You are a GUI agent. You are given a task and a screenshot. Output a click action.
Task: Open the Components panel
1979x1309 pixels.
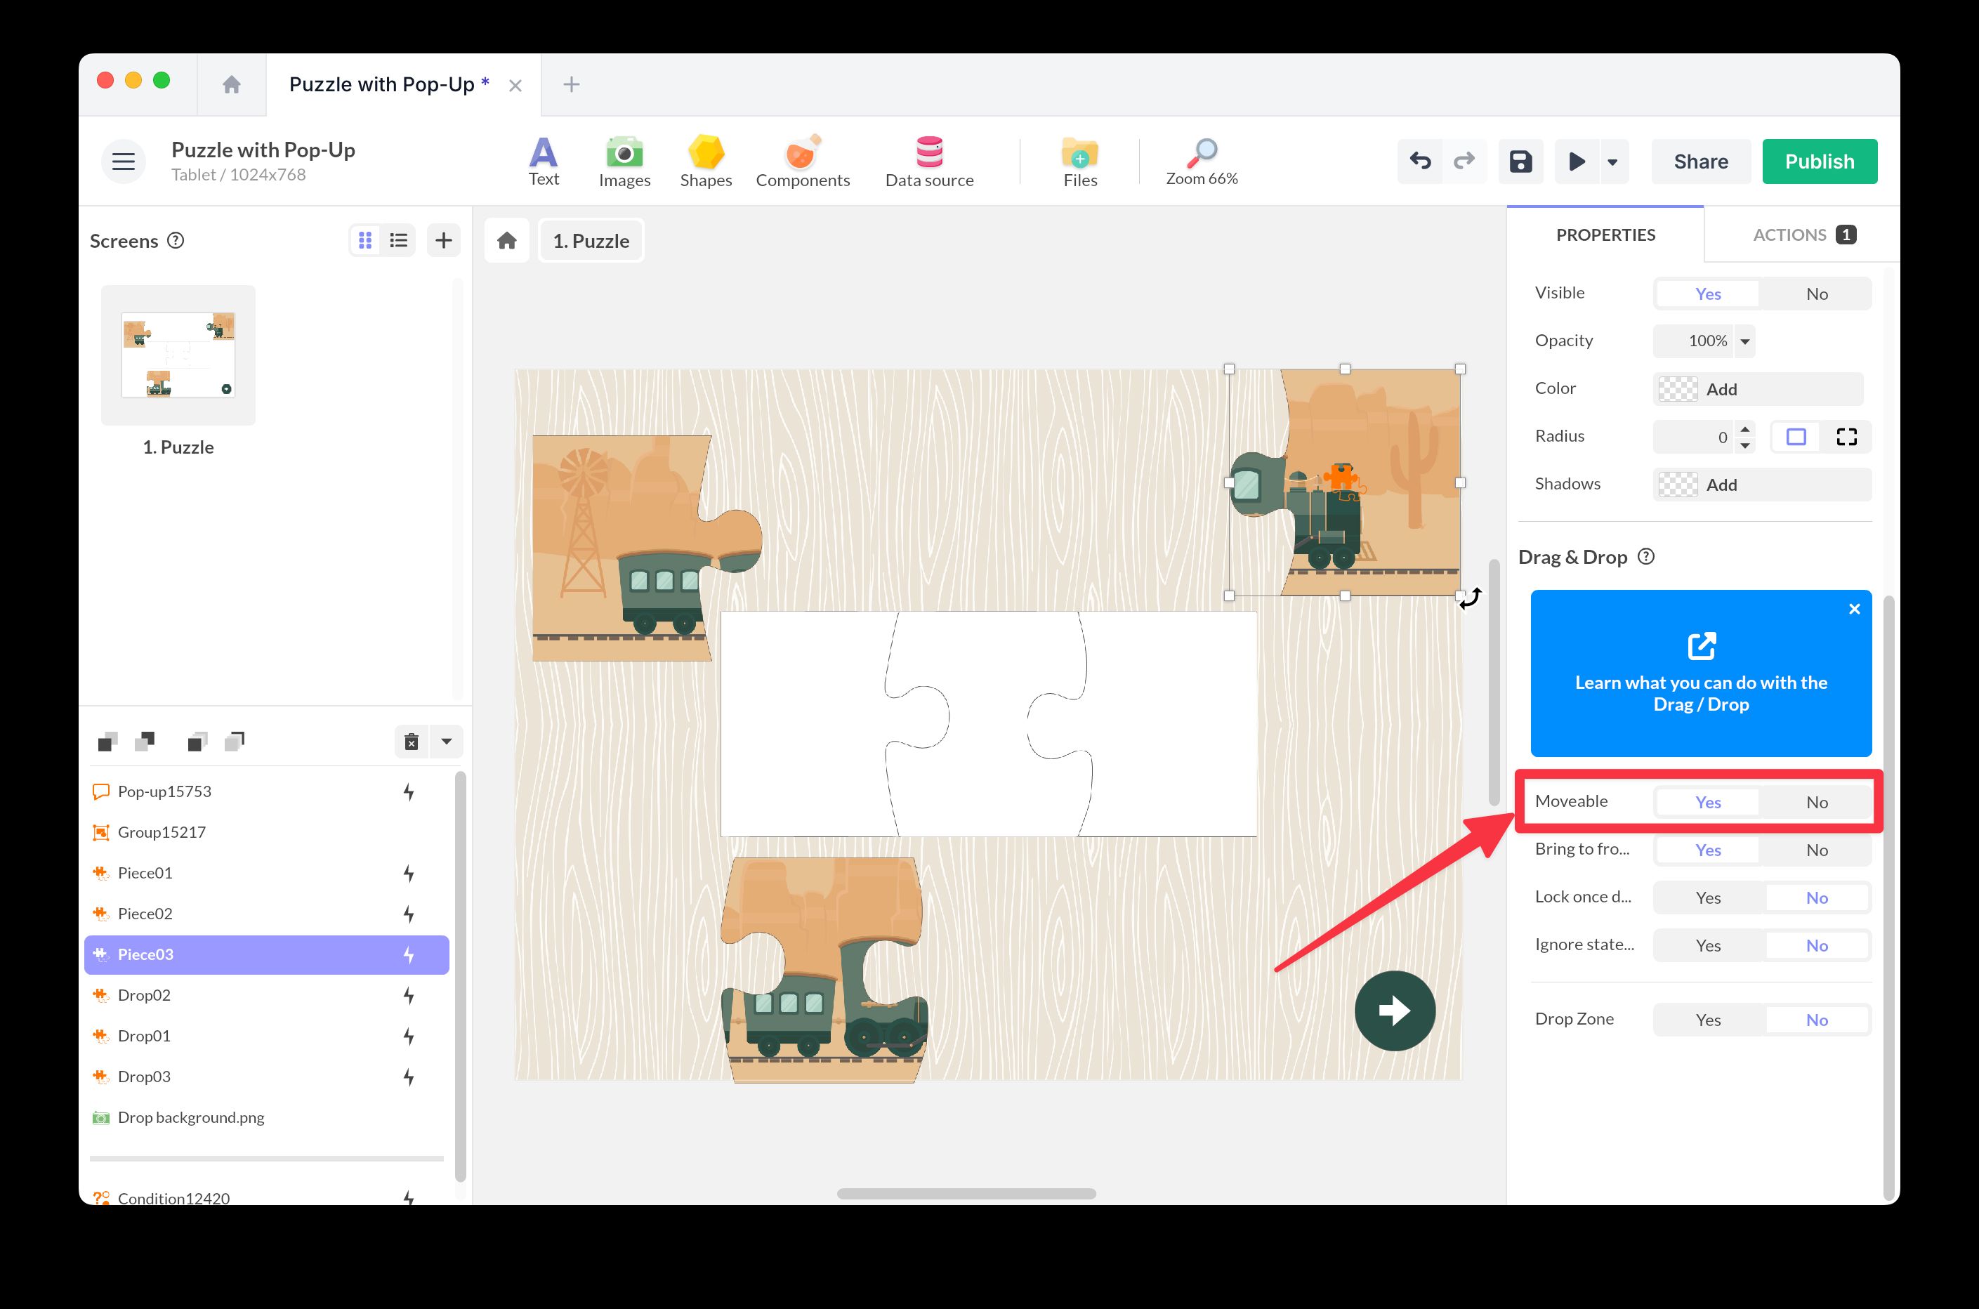click(x=802, y=160)
